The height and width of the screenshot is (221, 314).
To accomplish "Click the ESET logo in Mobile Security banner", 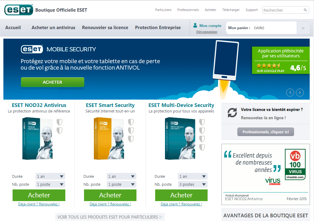I will click(32, 49).
